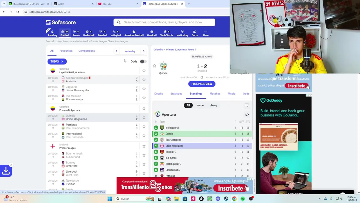Viewport: 360px width, 203px height.
Task: Select Away standings filter
Action: pyautogui.click(x=214, y=105)
